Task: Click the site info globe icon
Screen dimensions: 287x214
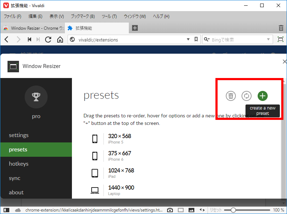Action: point(73,39)
